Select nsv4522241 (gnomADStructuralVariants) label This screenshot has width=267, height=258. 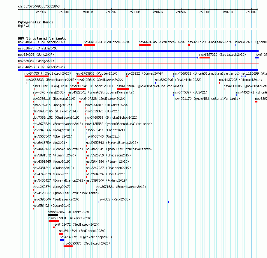pos(119,149)
